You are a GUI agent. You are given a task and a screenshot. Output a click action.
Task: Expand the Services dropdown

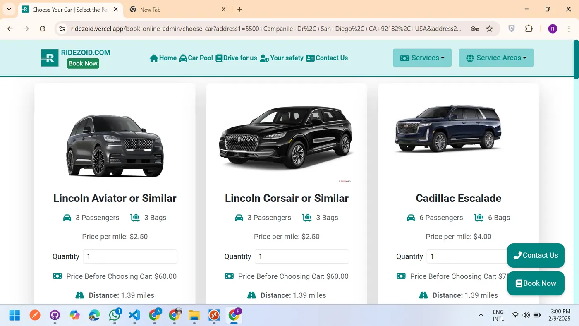(x=422, y=58)
